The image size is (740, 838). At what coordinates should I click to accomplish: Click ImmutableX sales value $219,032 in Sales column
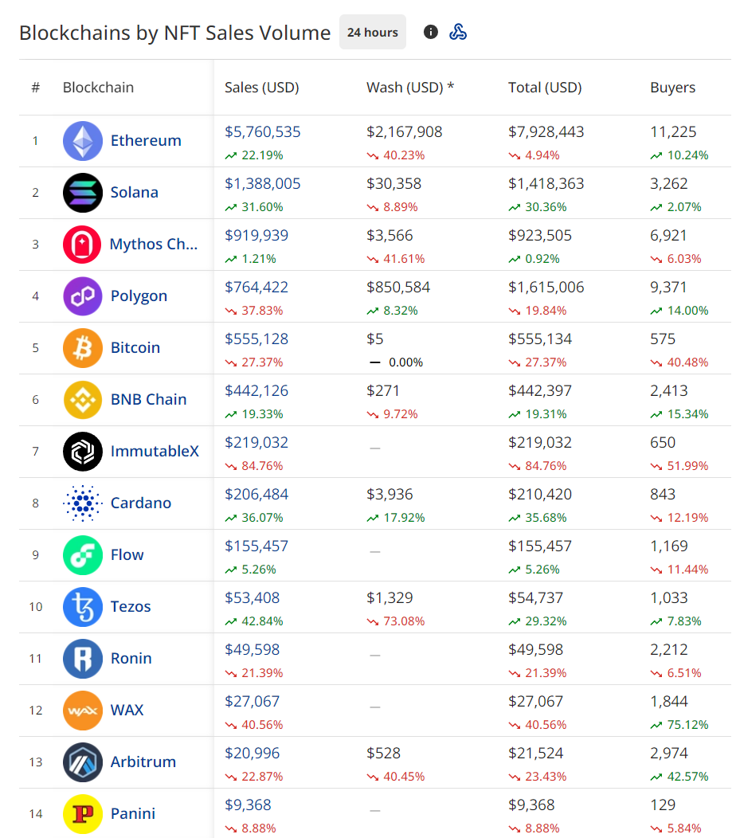point(256,443)
